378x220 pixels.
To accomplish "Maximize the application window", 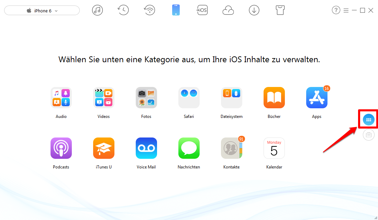I will click(362, 10).
